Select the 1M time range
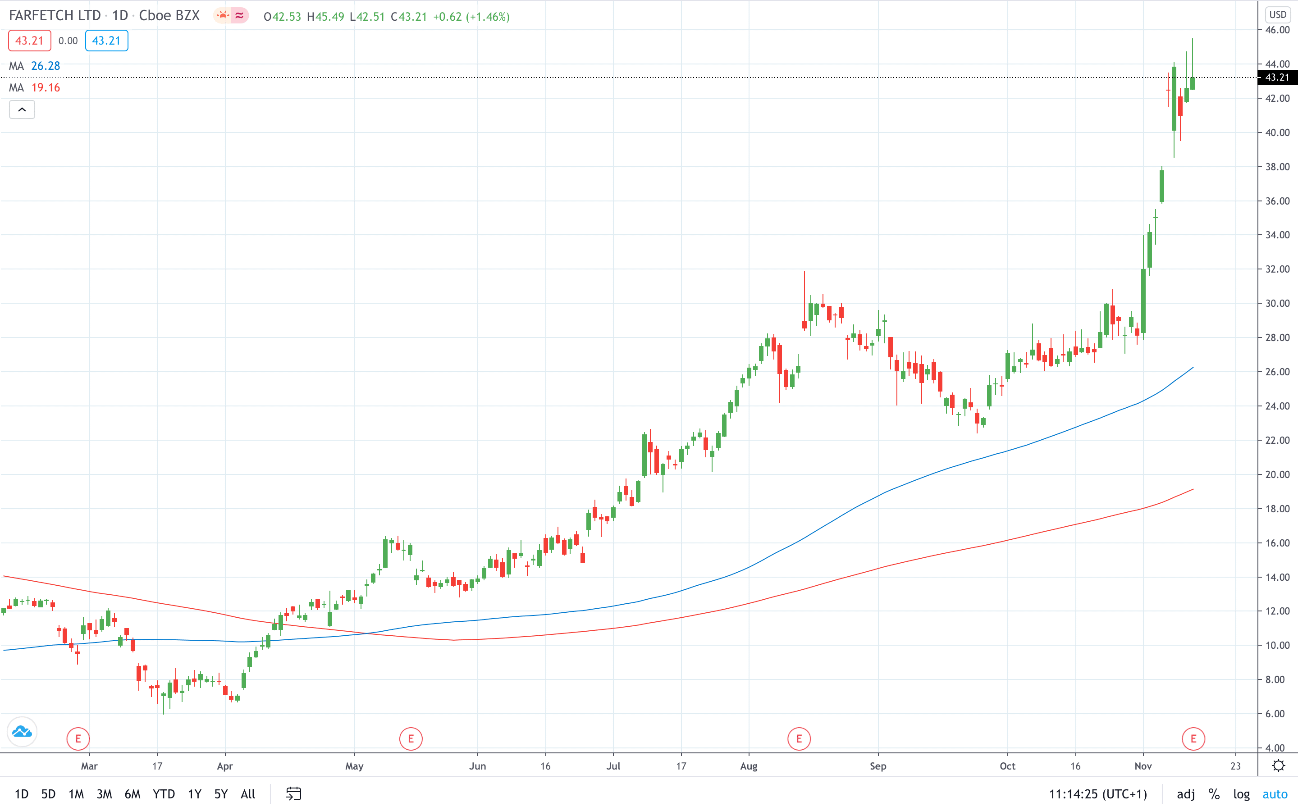This screenshot has width=1298, height=811. point(76,794)
